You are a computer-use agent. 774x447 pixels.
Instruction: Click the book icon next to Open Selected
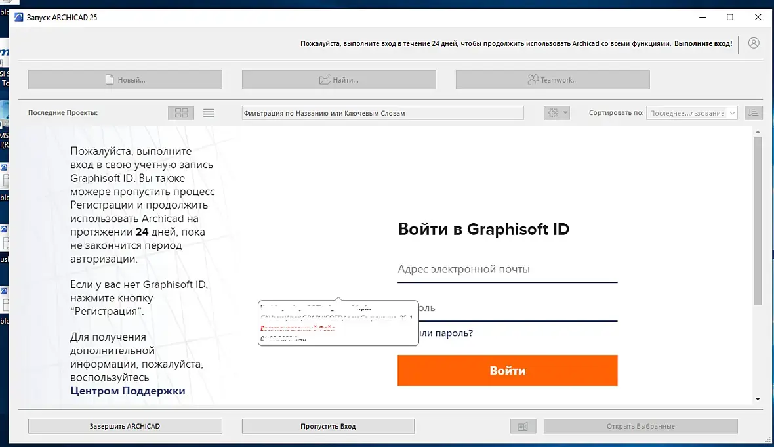(x=523, y=426)
